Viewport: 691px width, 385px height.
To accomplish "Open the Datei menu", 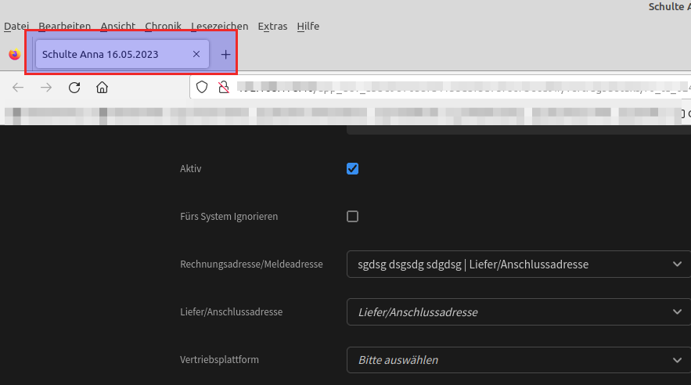I will [x=16, y=27].
